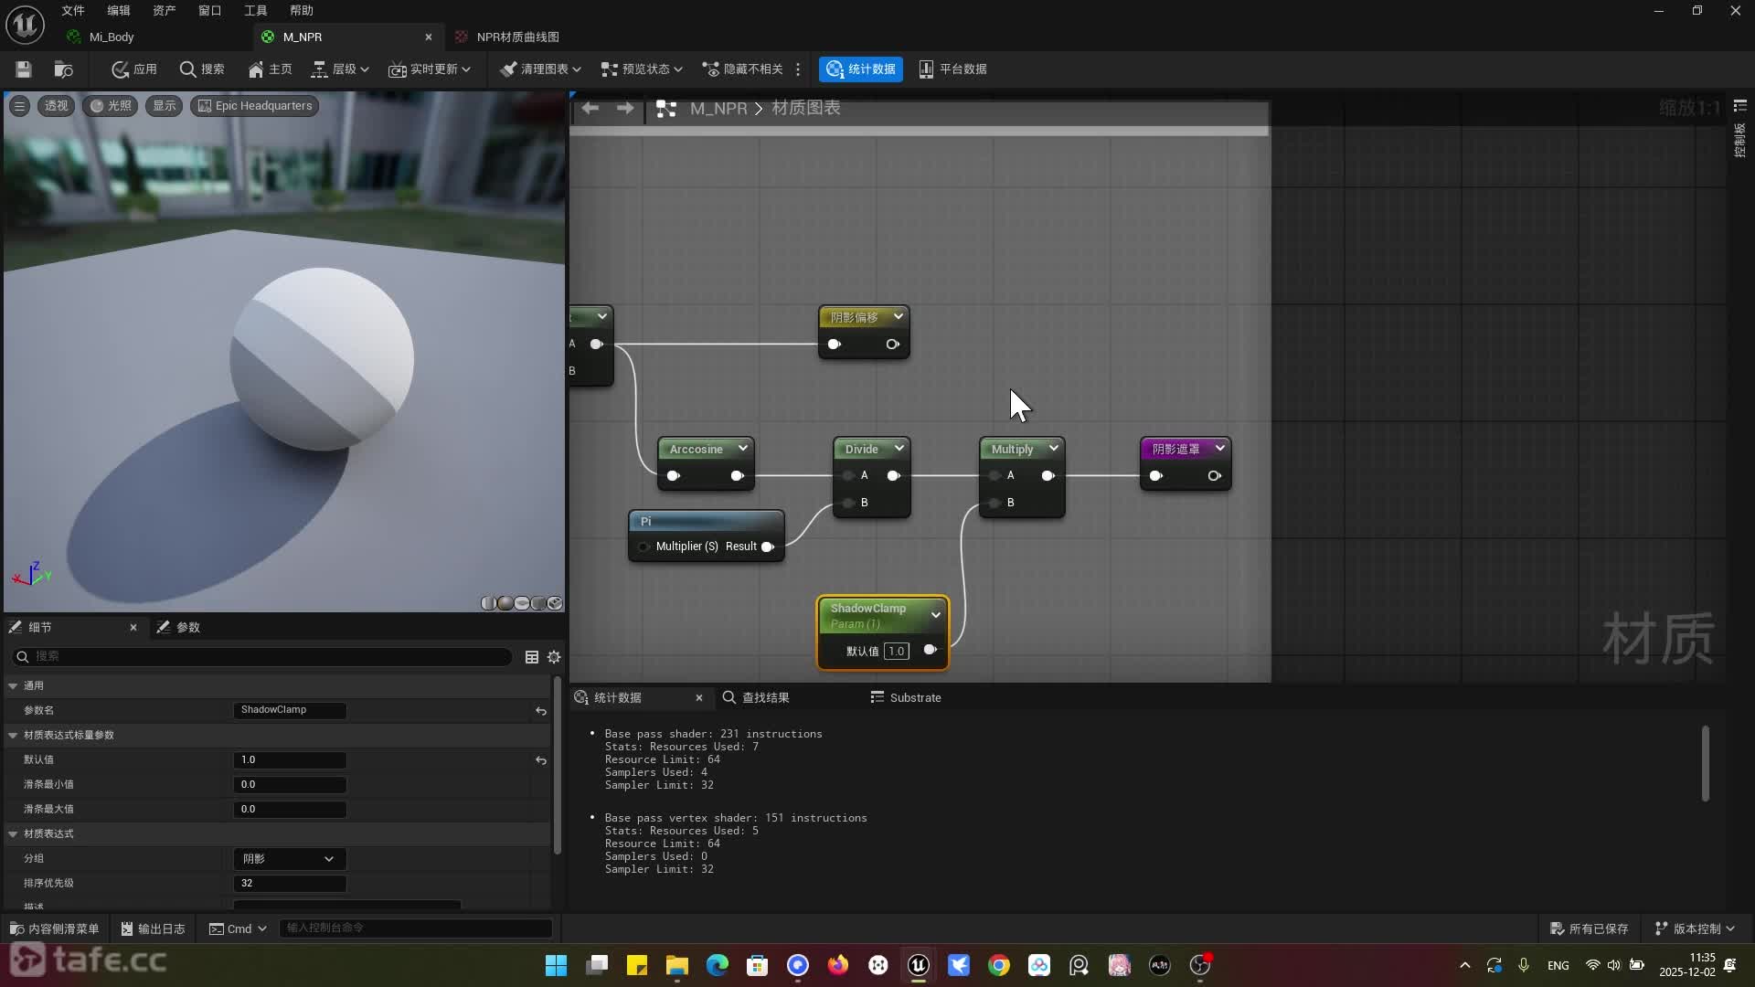Open the details panel settings gear
Image resolution: width=1755 pixels, height=987 pixels.
pyautogui.click(x=554, y=657)
